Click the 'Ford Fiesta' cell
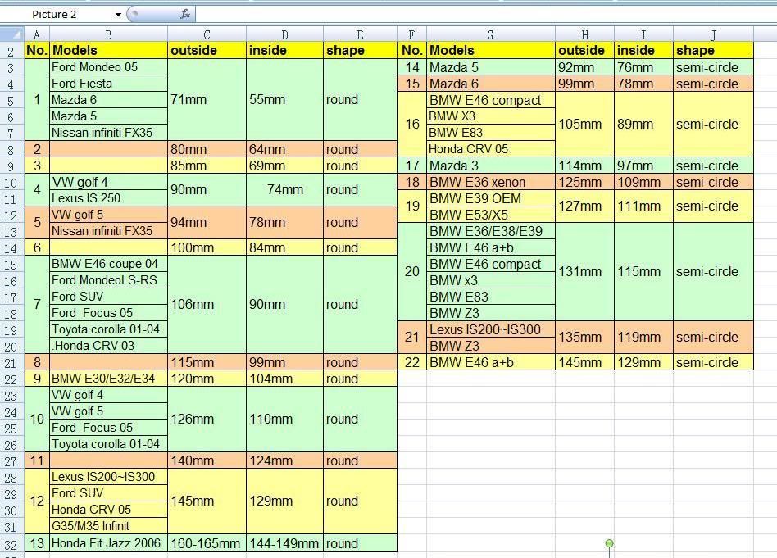 108,84
